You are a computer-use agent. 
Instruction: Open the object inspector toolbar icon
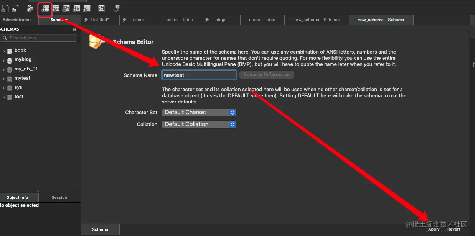click(x=30, y=8)
